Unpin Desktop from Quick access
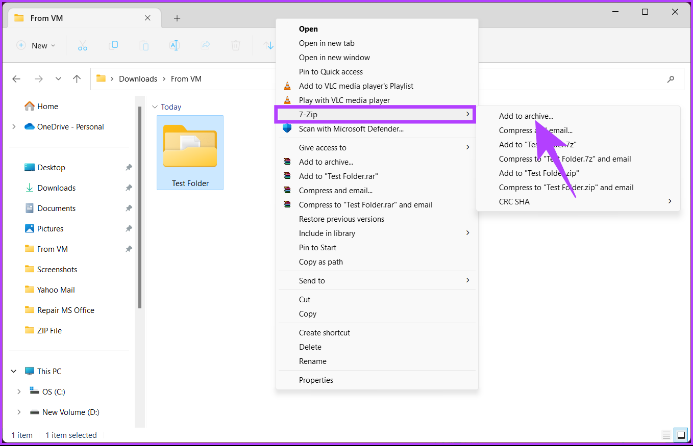Screen dimensions: 693x446 pos(129,168)
